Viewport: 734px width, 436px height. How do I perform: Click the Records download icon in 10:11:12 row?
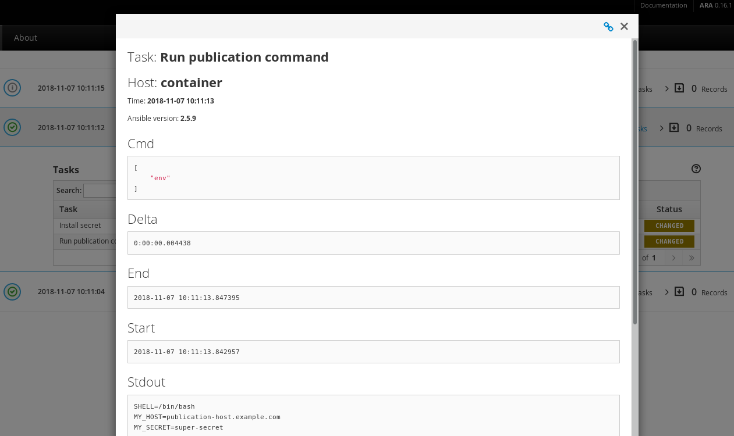[x=674, y=128]
